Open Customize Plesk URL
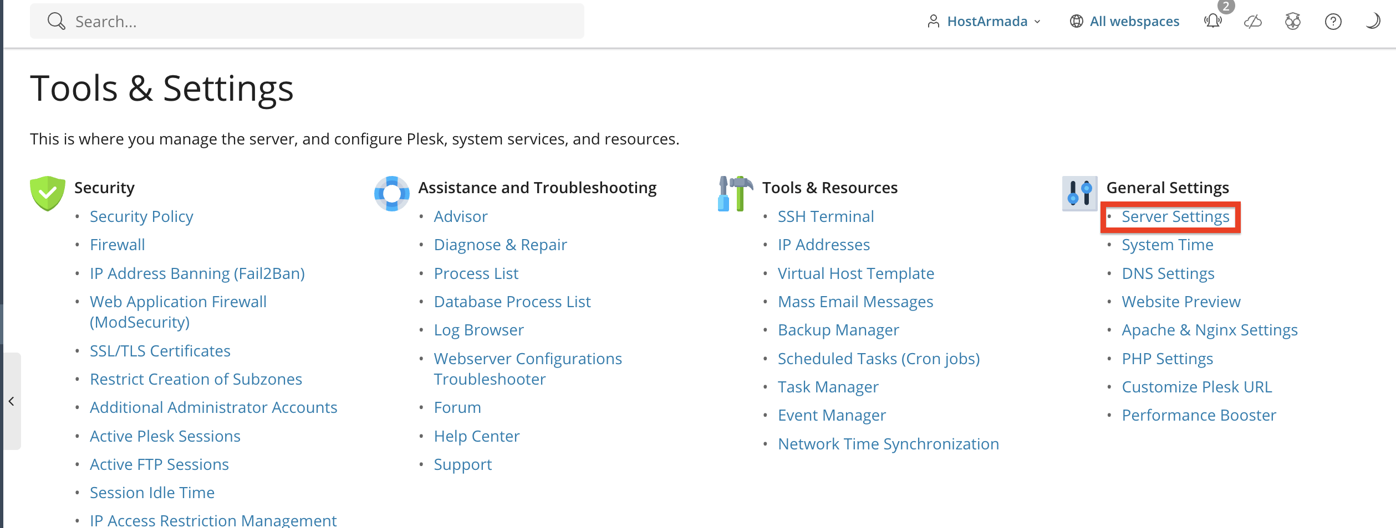 [1197, 387]
